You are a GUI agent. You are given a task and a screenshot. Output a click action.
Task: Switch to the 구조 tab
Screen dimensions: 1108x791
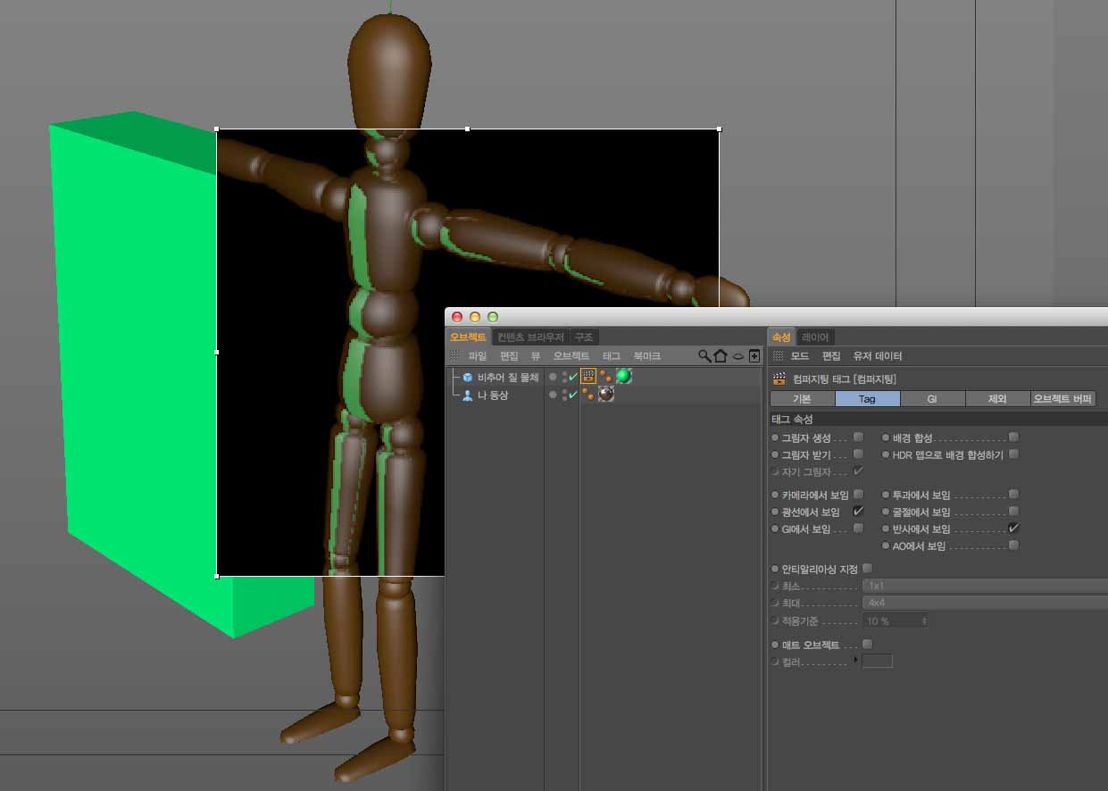pyautogui.click(x=584, y=337)
